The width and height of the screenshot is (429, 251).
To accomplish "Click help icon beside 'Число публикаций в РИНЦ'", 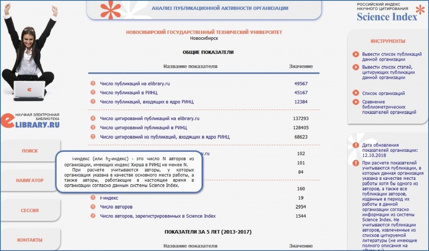I will click(x=93, y=92).
